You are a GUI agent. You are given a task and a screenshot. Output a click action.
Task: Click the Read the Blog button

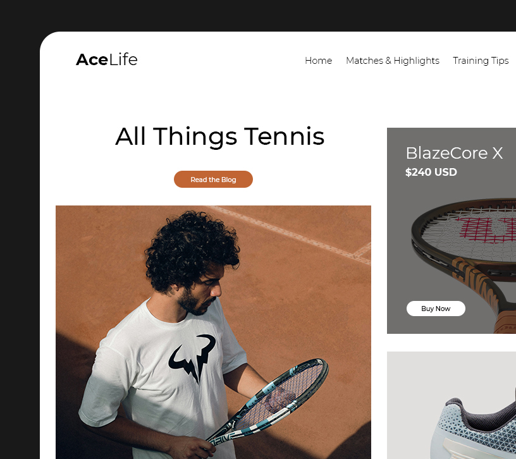[x=213, y=180]
